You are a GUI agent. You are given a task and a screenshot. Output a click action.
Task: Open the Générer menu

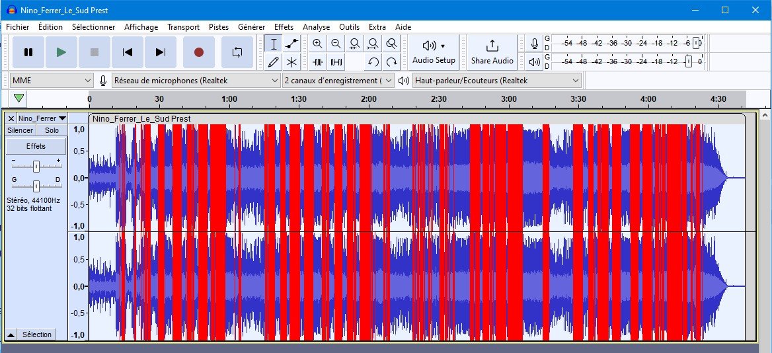(x=252, y=27)
